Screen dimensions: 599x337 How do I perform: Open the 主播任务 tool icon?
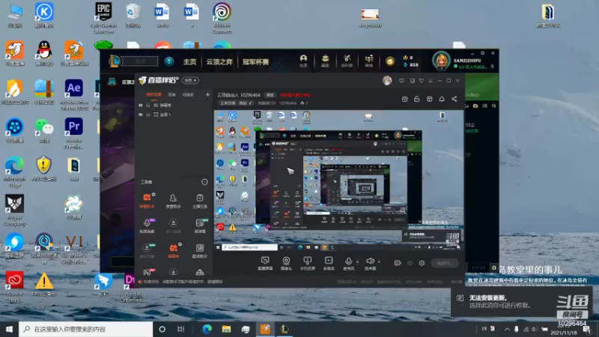[200, 200]
